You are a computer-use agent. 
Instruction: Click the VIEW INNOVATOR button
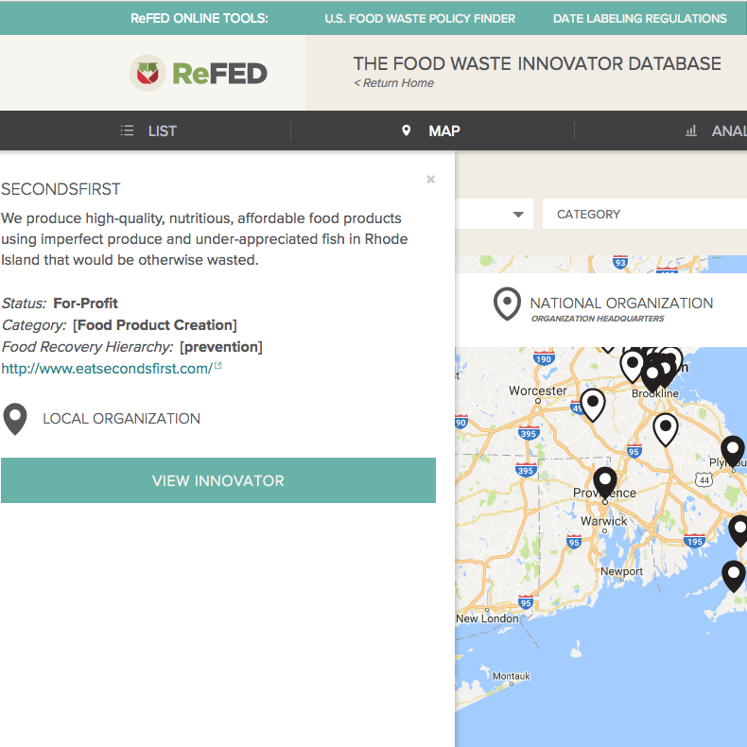point(218,480)
